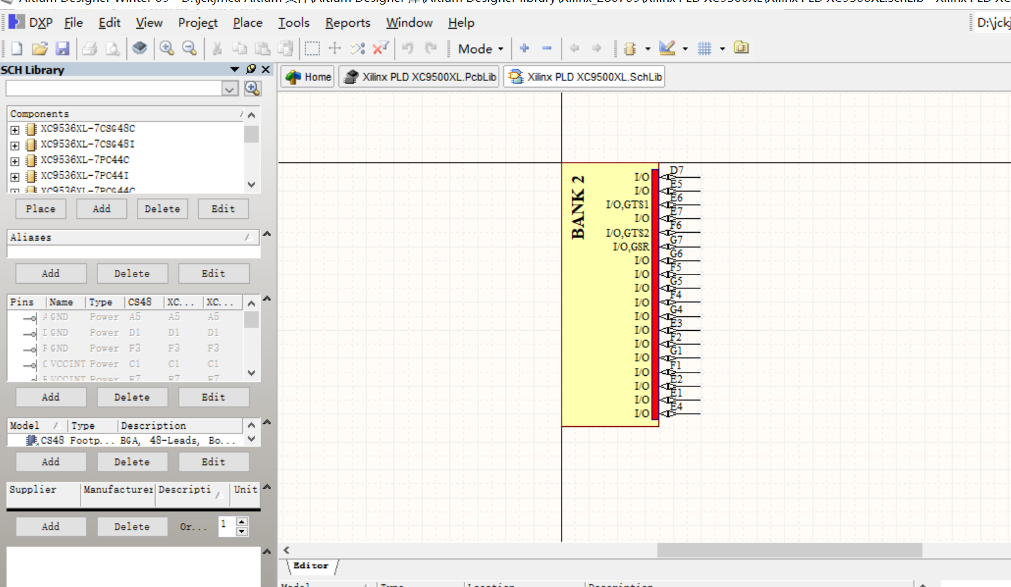
Task: Expand the XC9536XL-7CSG48I tree node
Action: pos(15,145)
